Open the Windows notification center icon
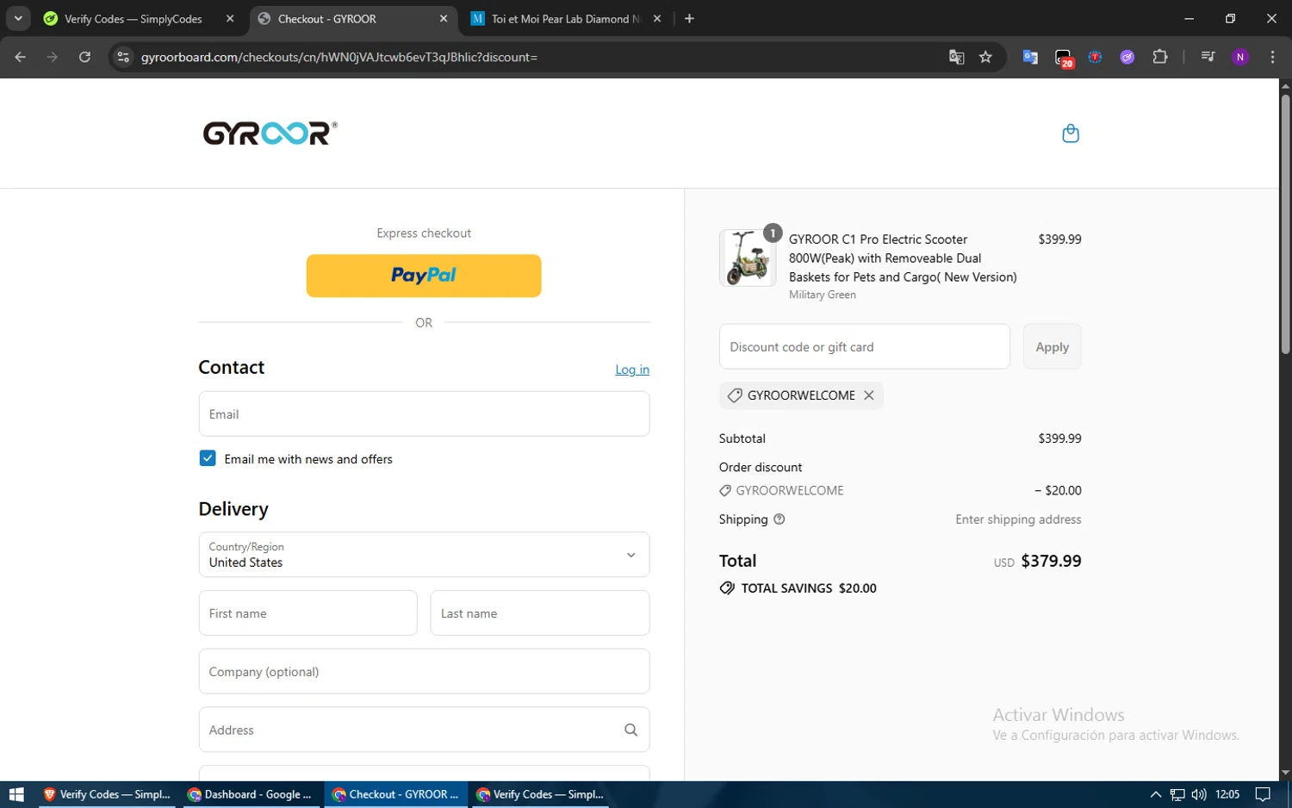 pyautogui.click(x=1263, y=794)
